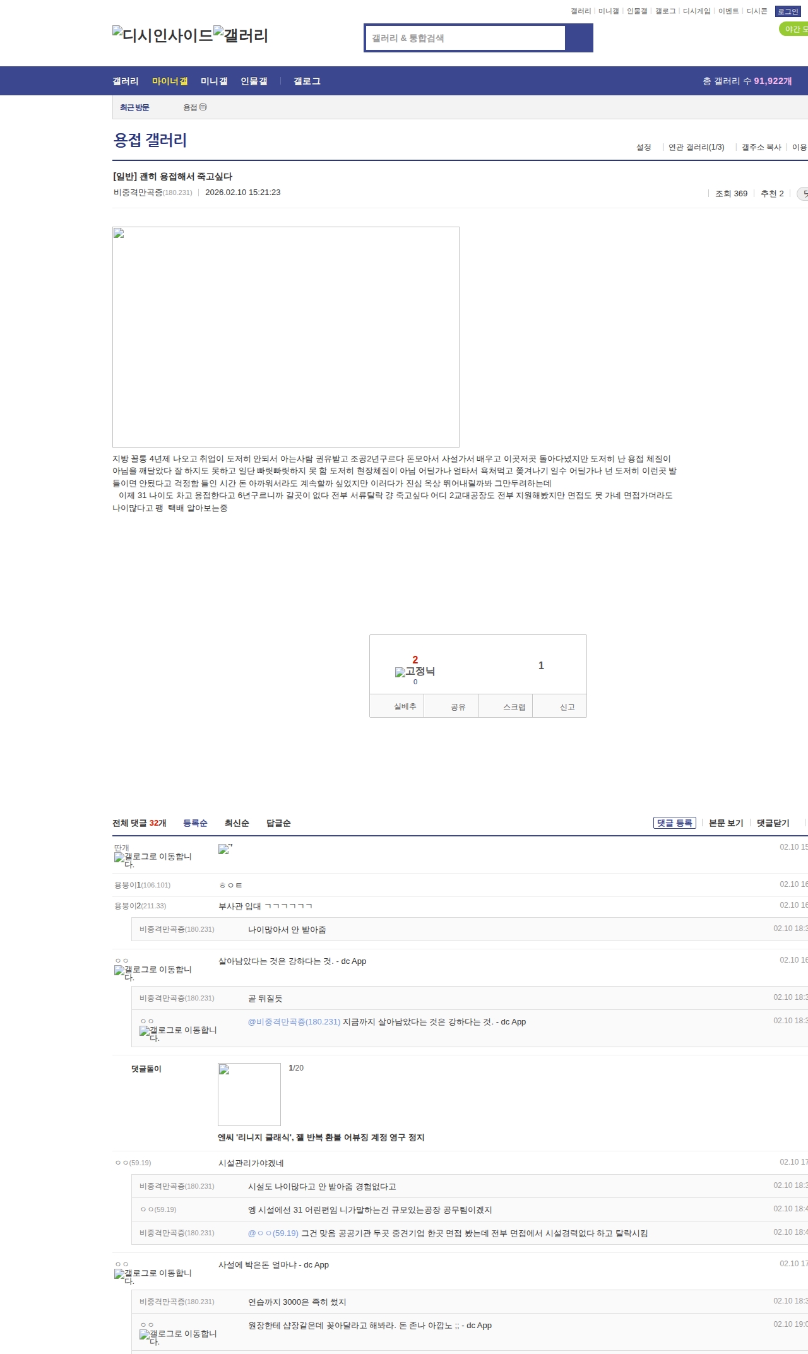Click comment text '시설관리가야겠네'
The image size is (808, 1354).
pos(251,1163)
